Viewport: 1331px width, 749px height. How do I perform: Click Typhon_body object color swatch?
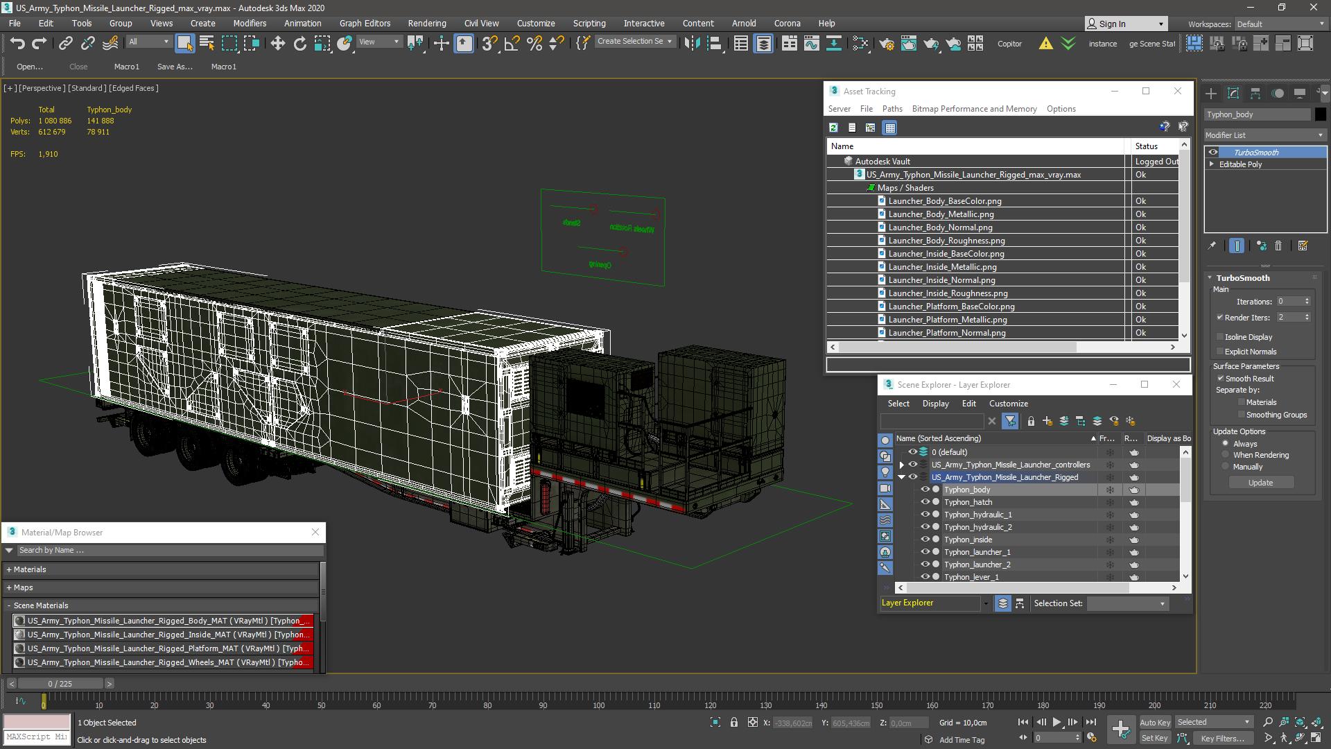pyautogui.click(x=1320, y=114)
